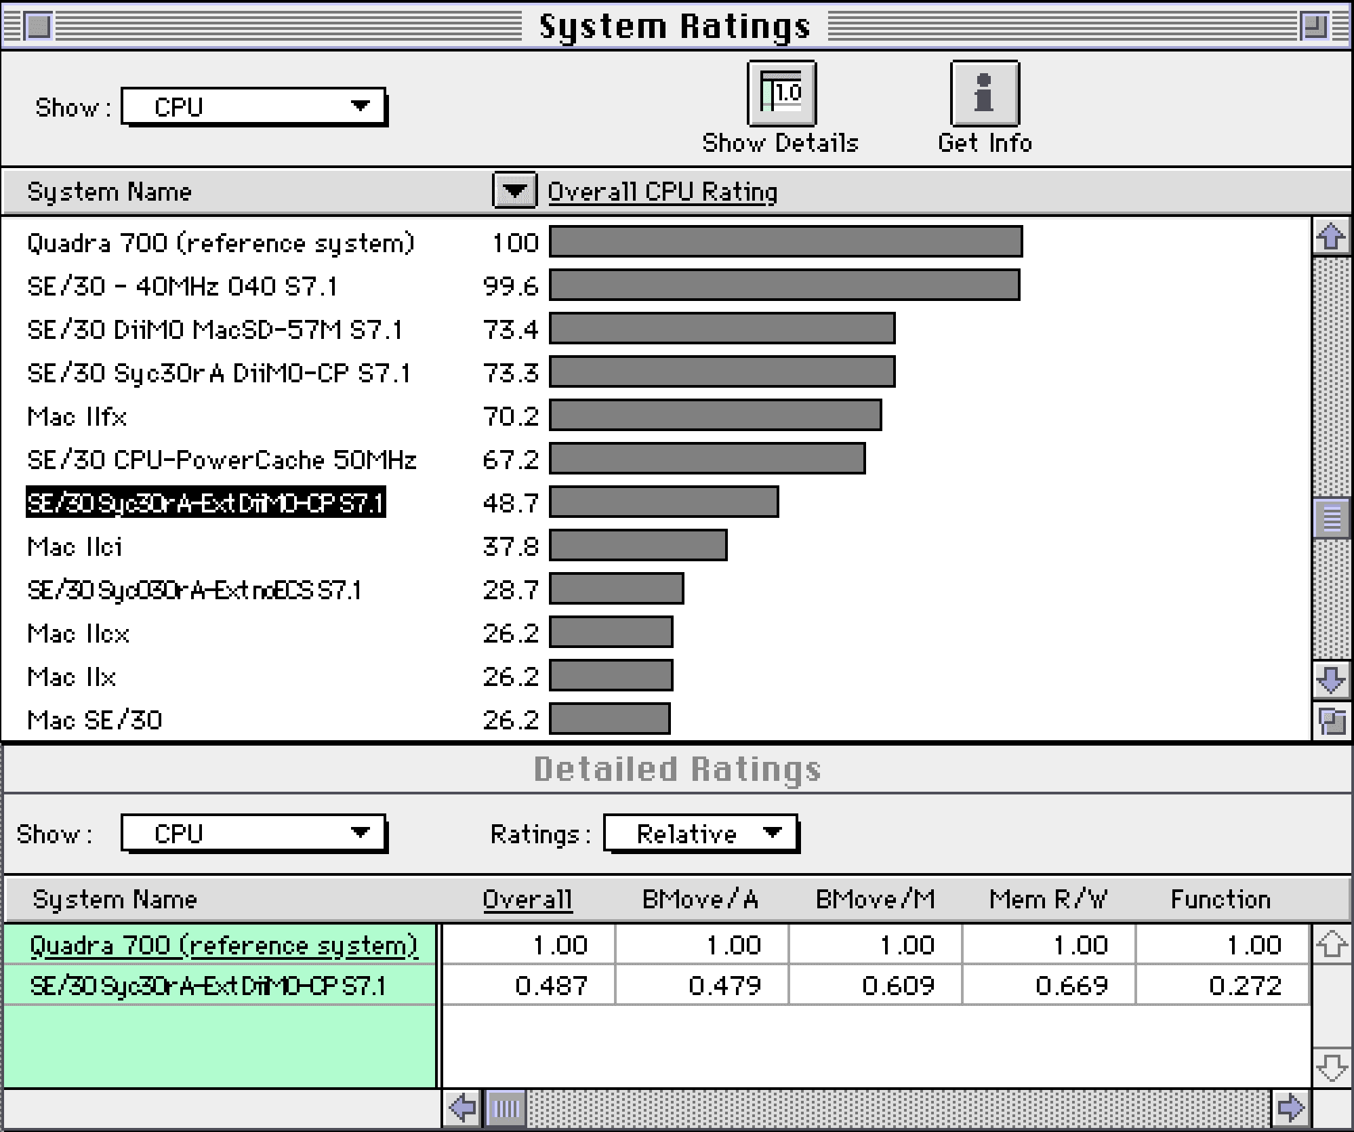This screenshot has height=1132, width=1354.
Task: Open the Detailed Ratings Show CPU dropdown
Action: point(254,833)
